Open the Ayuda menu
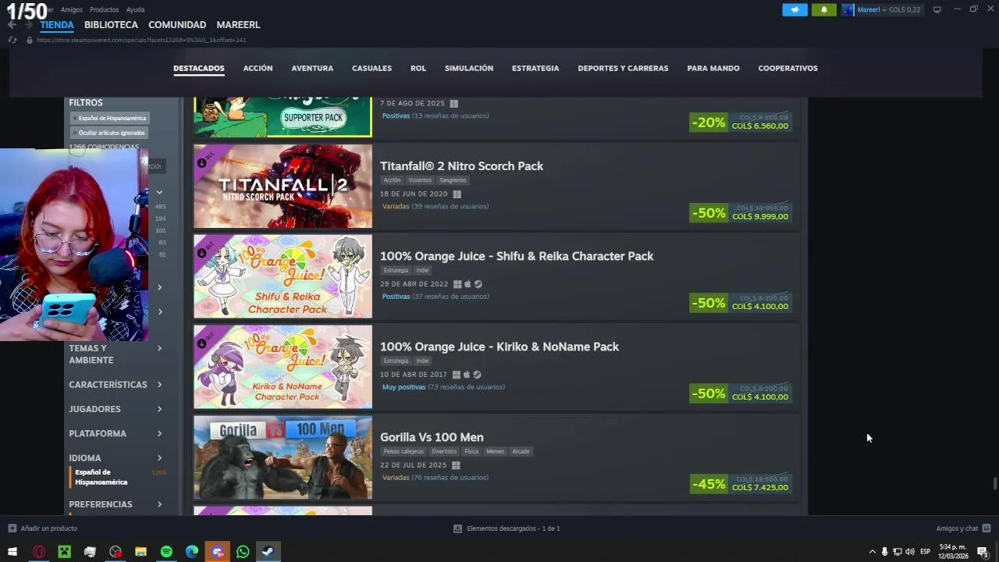The height and width of the screenshot is (562, 999). [x=135, y=10]
